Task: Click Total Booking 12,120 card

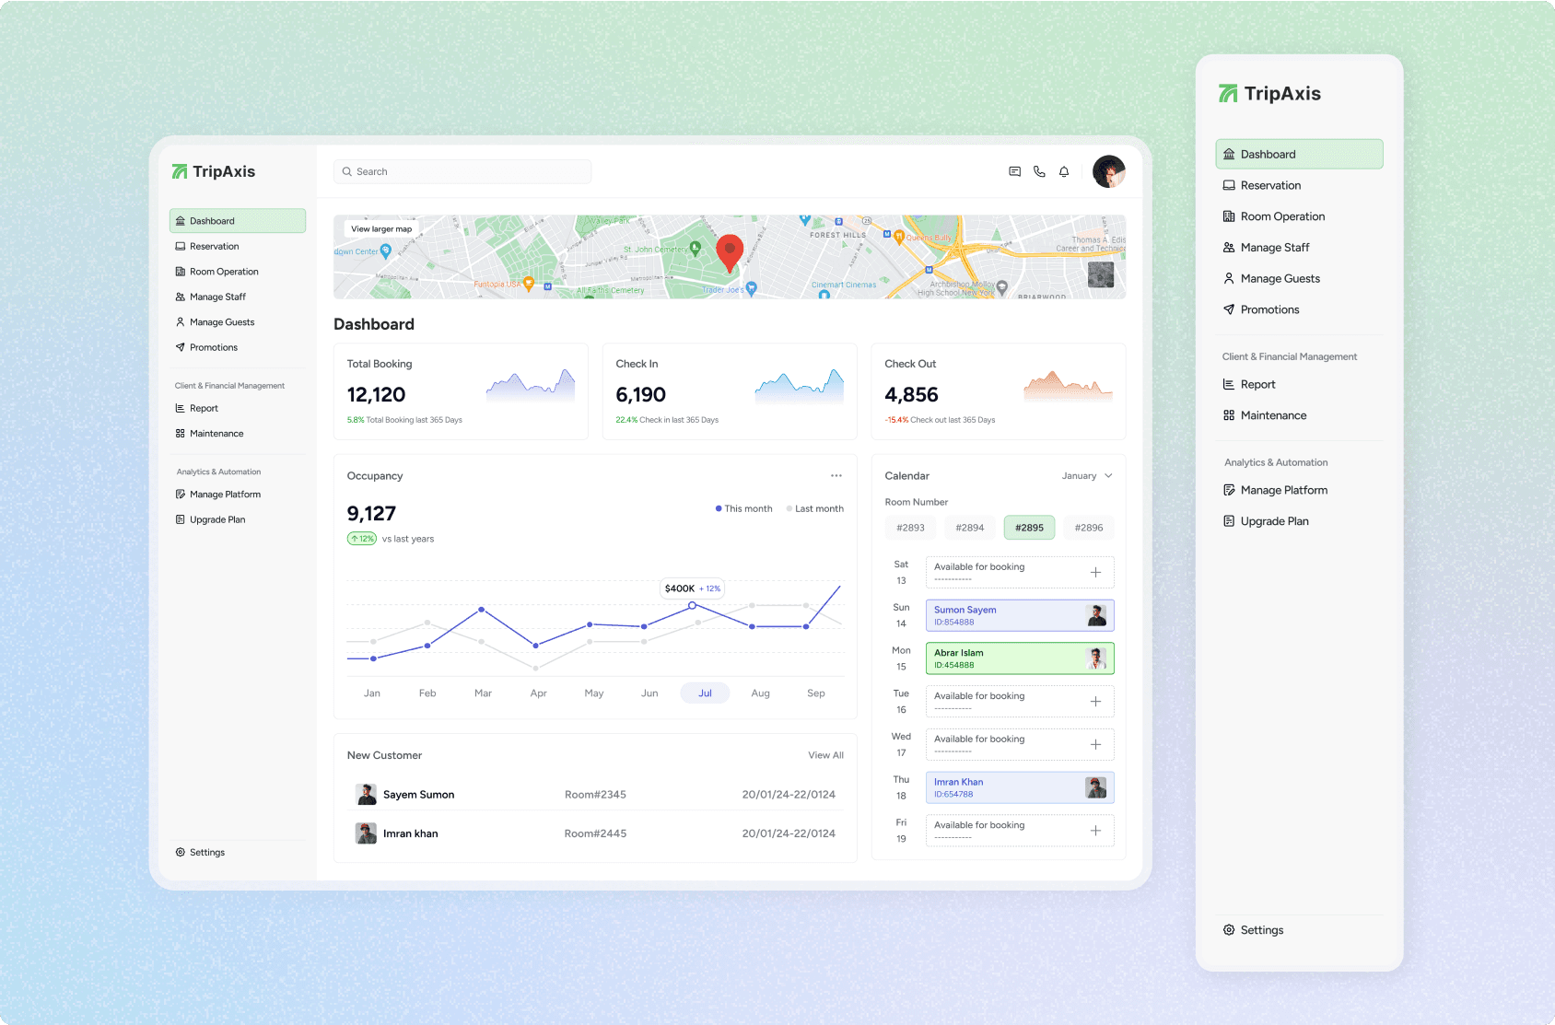Action: (461, 391)
